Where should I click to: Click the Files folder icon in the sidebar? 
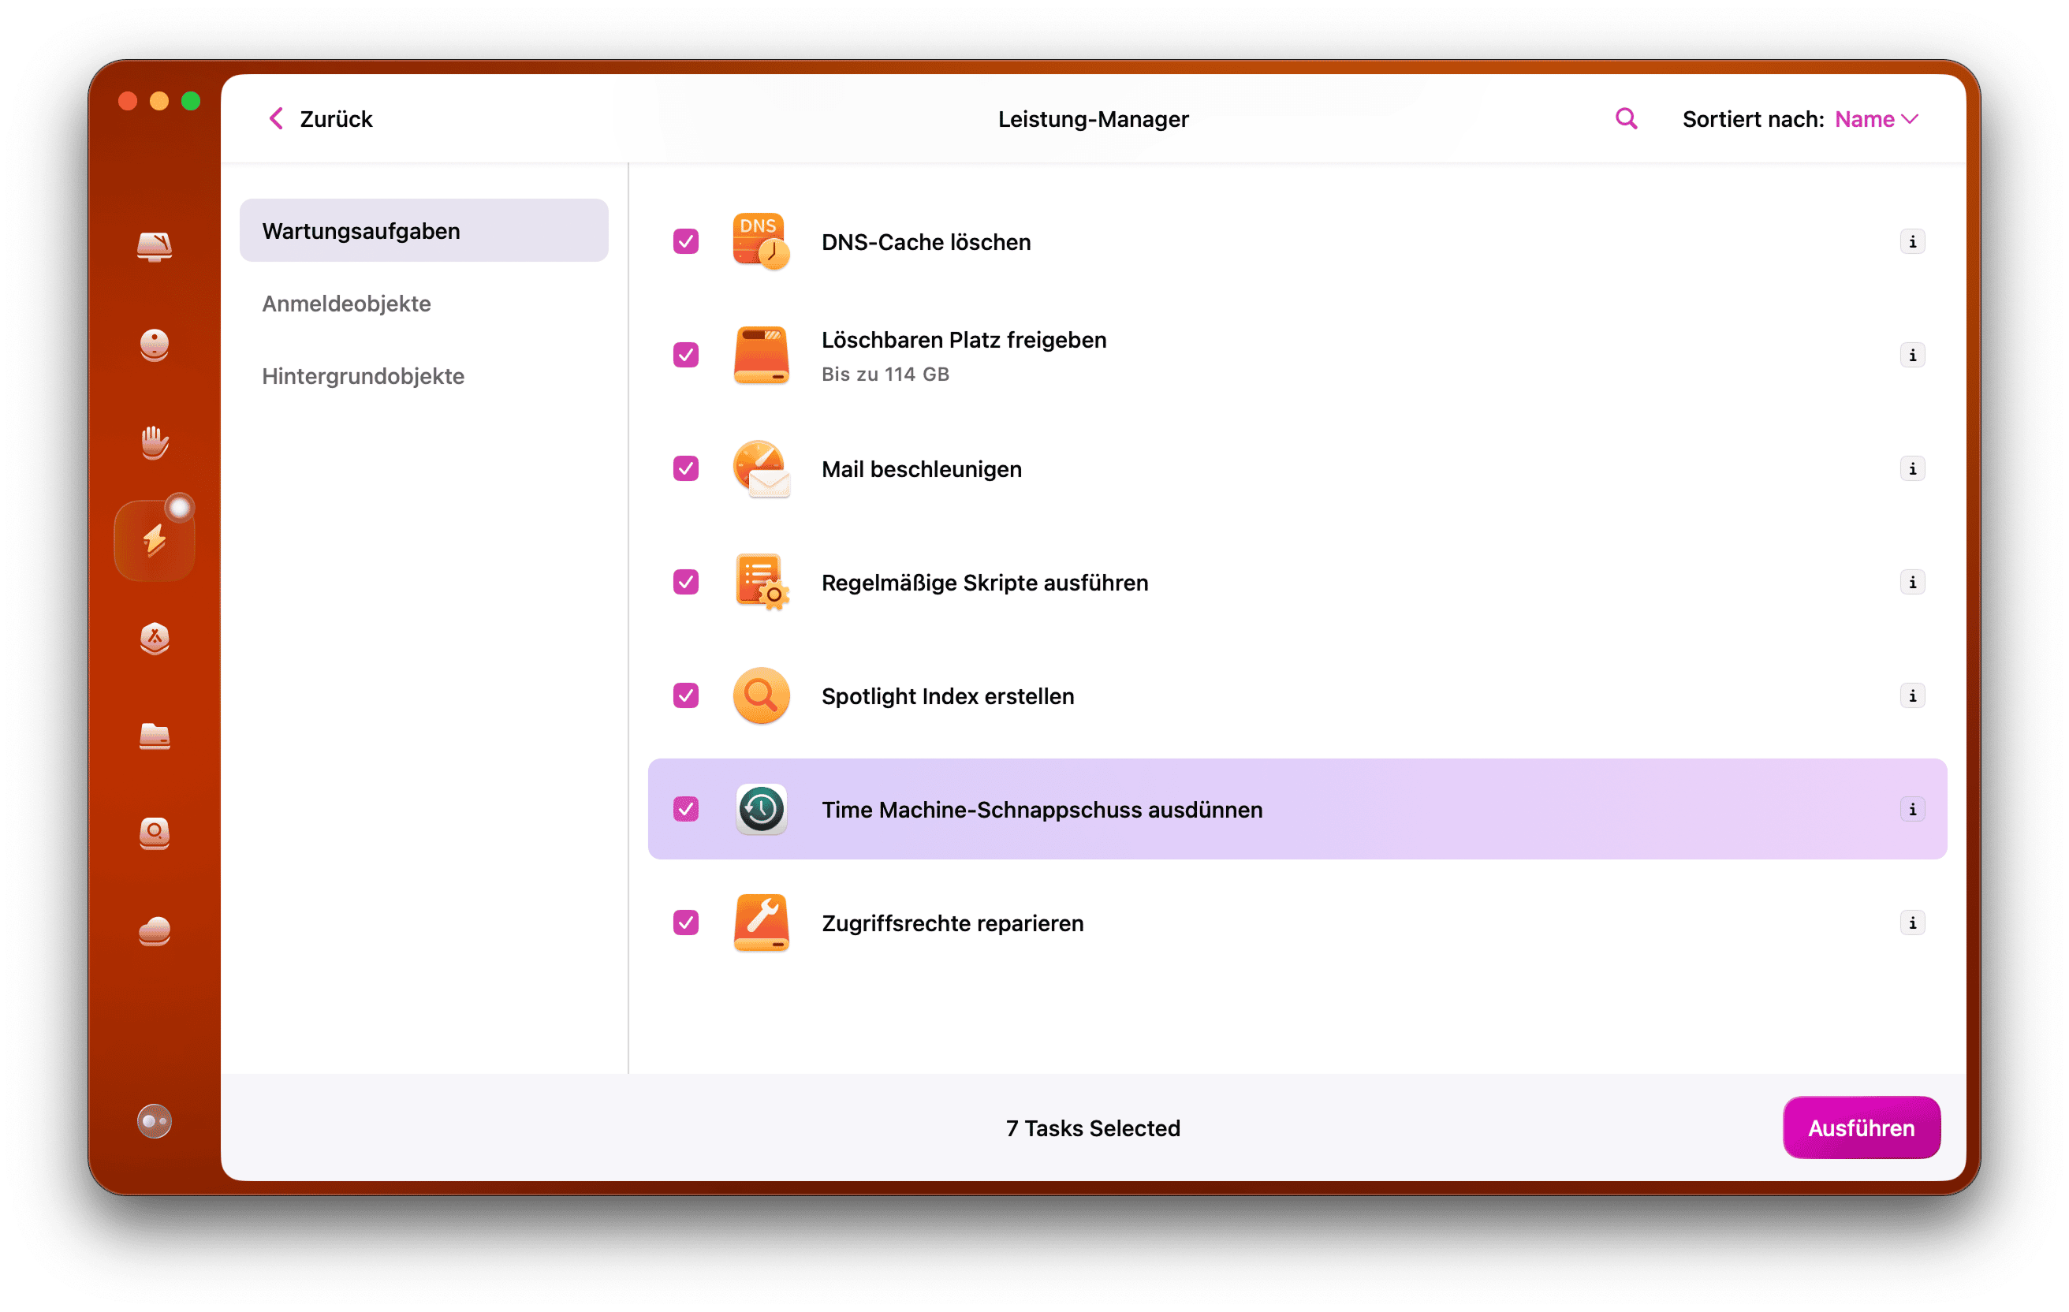[x=155, y=737]
